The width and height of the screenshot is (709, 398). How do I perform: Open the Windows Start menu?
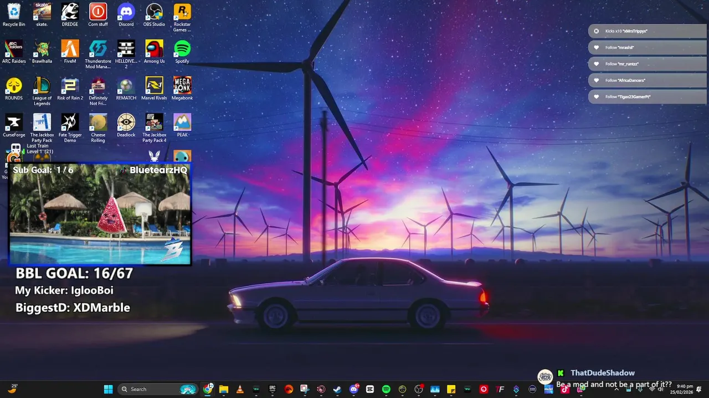(108, 389)
